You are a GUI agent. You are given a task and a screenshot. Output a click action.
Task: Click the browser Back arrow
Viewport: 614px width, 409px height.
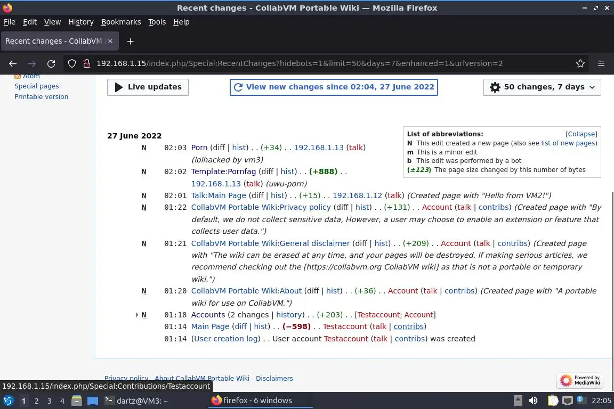(x=13, y=63)
